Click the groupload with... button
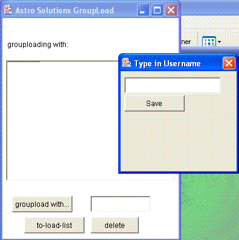The image size is (239, 240). (42, 204)
